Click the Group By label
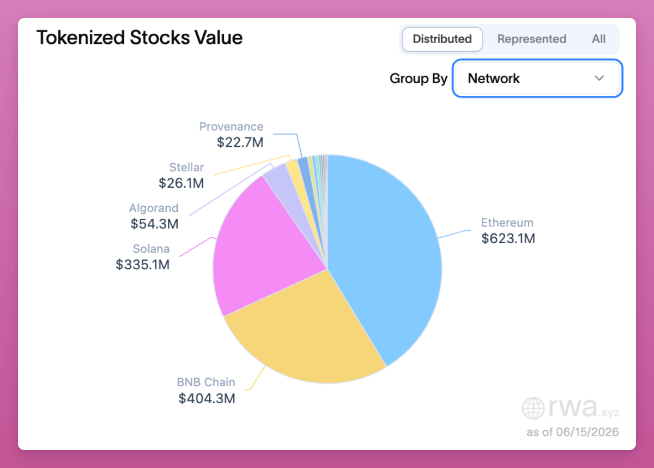The image size is (654, 468). tap(419, 79)
